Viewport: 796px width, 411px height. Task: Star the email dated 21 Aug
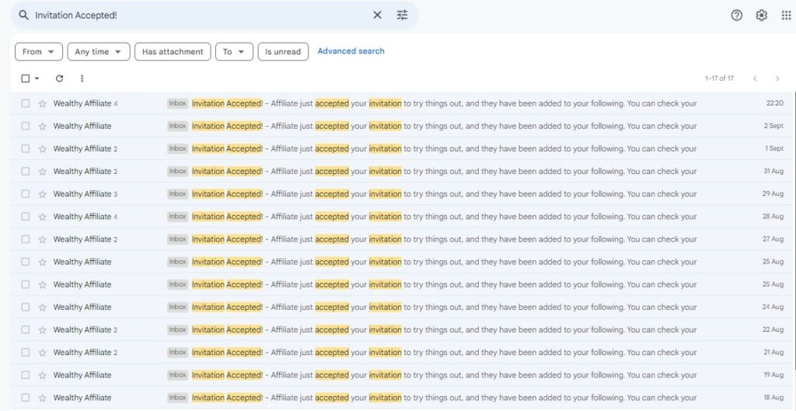[43, 352]
